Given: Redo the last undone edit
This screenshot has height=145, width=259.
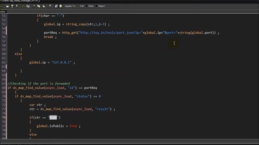Looking at the screenshot, I should pos(28,6).
